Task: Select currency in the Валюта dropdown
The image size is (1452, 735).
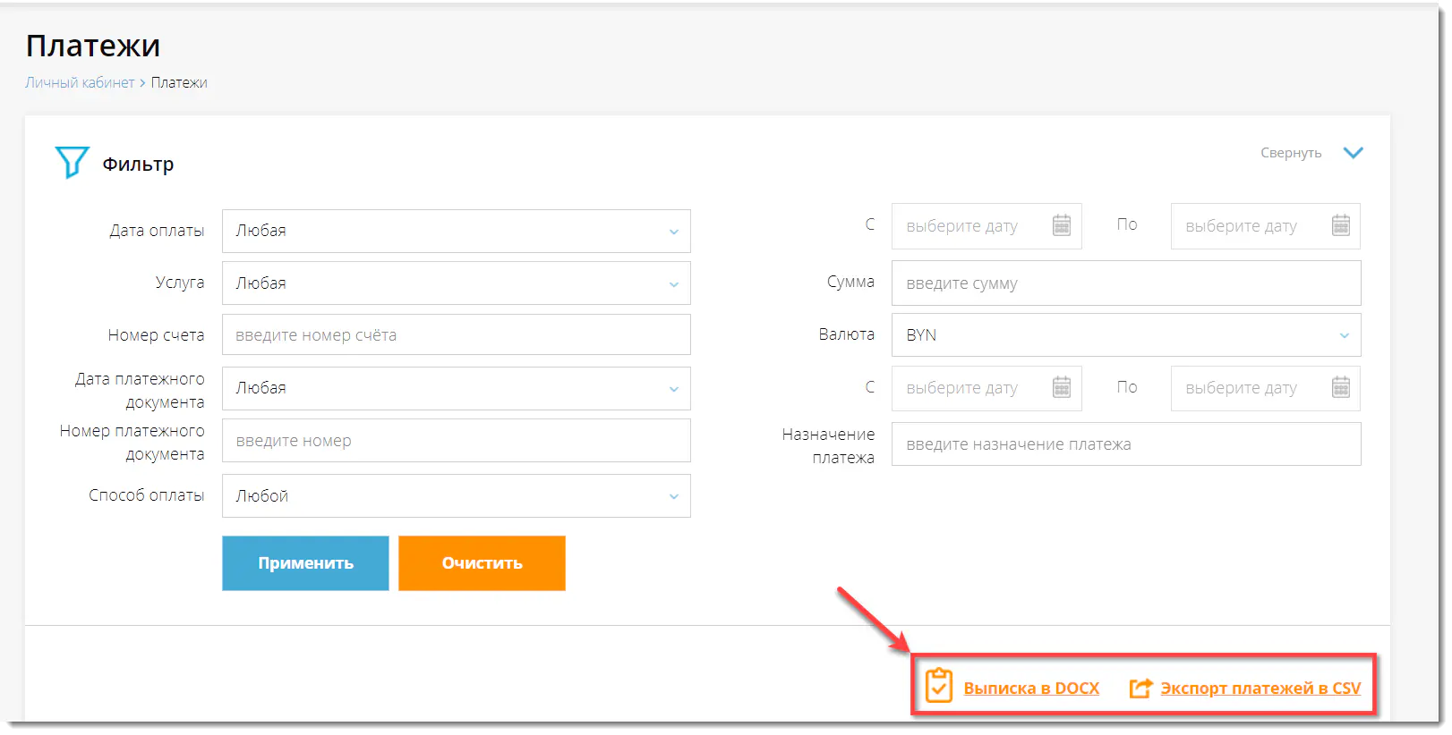Action: click(x=1125, y=335)
